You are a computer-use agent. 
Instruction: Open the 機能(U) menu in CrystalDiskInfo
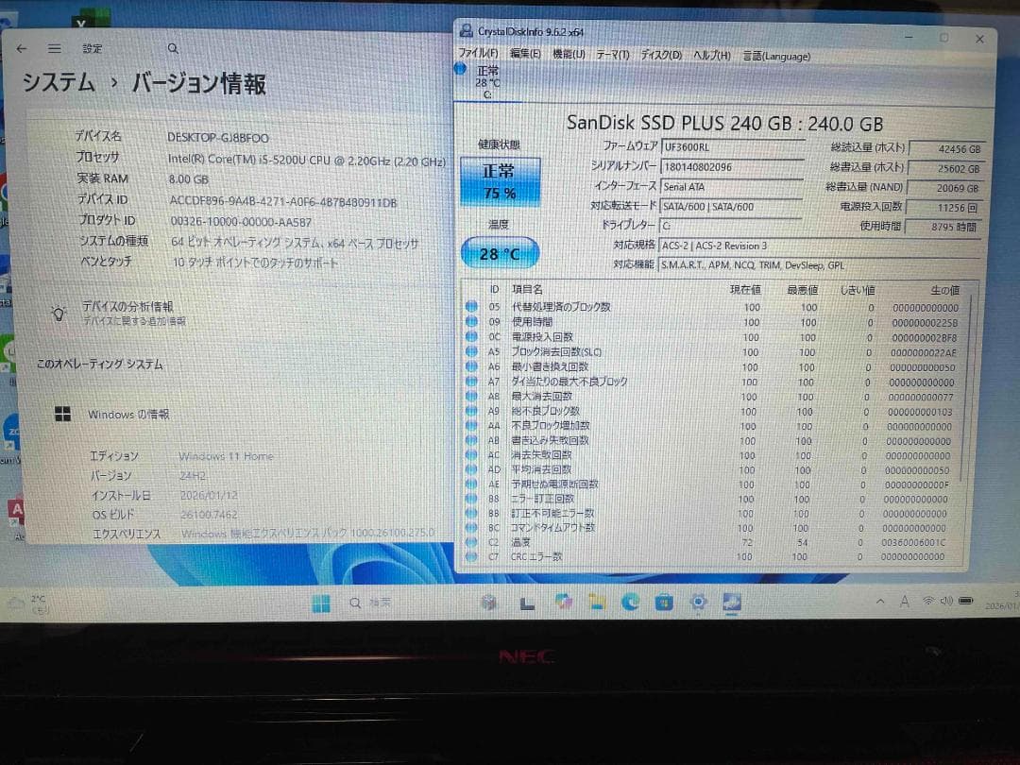(x=567, y=55)
